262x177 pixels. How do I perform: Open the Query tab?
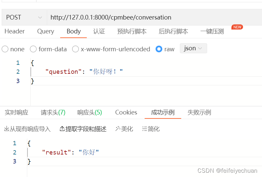[46, 31]
